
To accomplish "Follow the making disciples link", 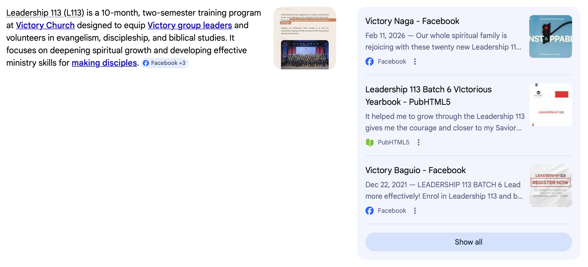I will (x=104, y=63).
